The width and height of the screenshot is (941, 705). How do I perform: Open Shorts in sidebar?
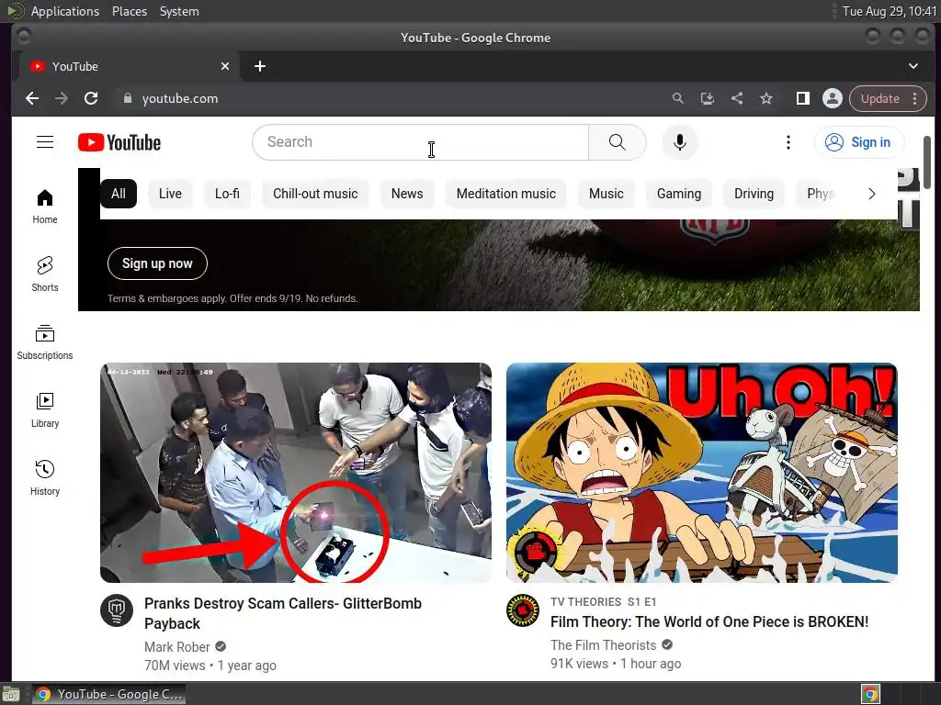pos(45,274)
